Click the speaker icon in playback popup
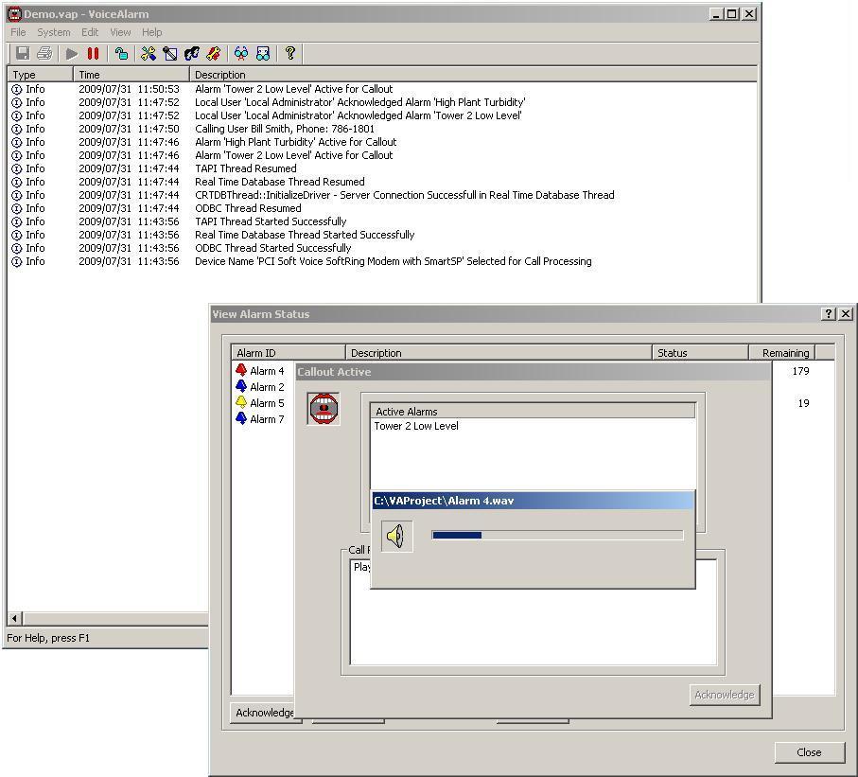The width and height of the screenshot is (858, 777). point(396,537)
